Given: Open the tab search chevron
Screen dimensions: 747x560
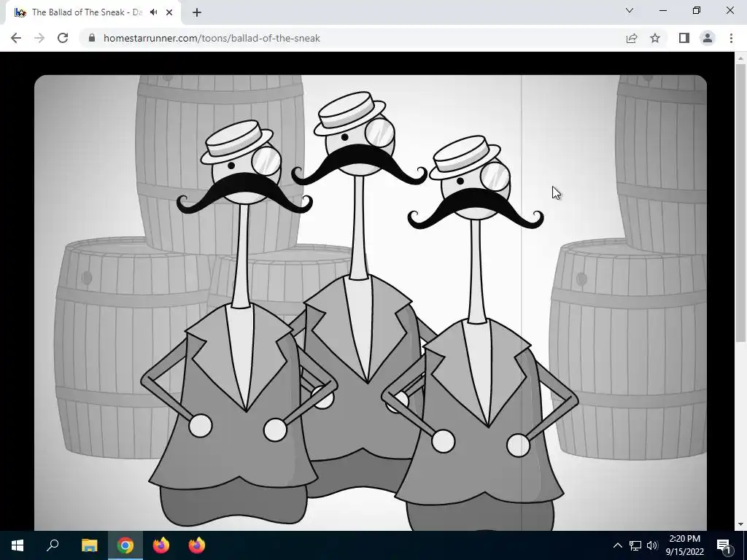Looking at the screenshot, I should tap(630, 10).
